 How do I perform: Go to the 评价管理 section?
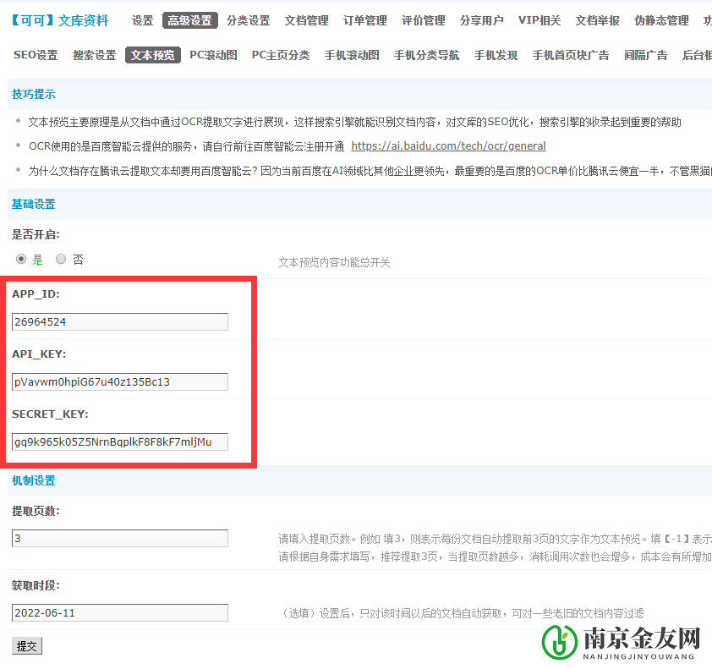[x=422, y=20]
